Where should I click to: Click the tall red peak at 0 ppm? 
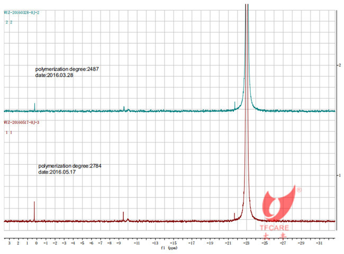coord(34,210)
